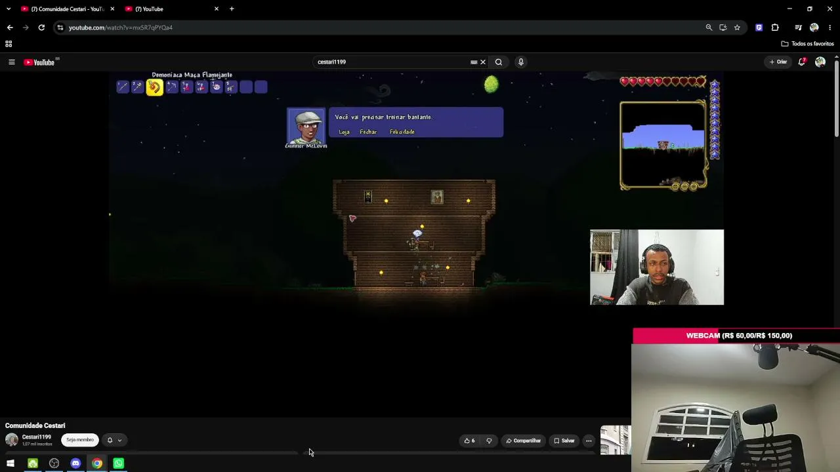This screenshot has height=472, width=840.
Task: Click the Criar create button
Action: pyautogui.click(x=779, y=62)
